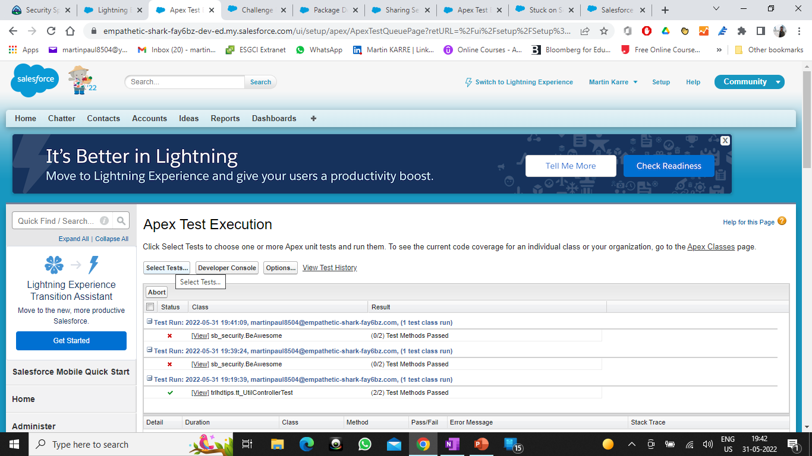Open the Martin Karre user menu

(x=613, y=82)
